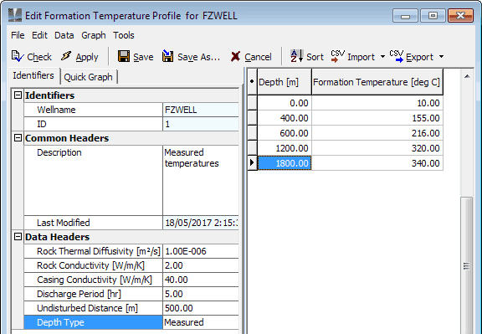Viewport: 482px width, 334px height.
Task: Click Undisturbed Distance value 500.00
Action: coord(201,308)
